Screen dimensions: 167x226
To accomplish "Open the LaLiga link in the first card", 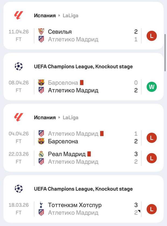I will point(71,16).
